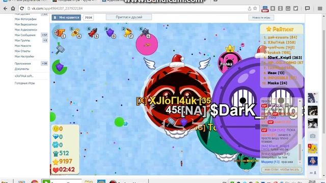Open 'Мои Настройки' in the sidebar
326x183 pixels.
click(24, 56)
